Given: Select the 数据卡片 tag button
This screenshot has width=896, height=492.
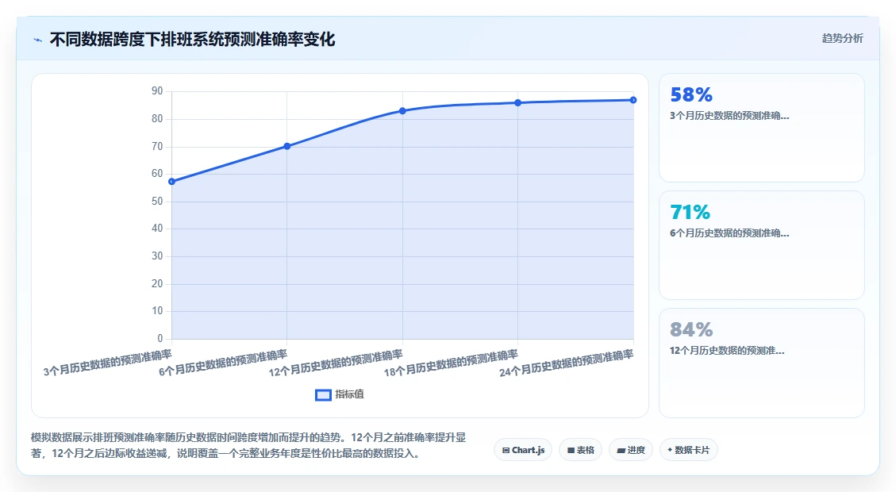Looking at the screenshot, I should point(689,450).
